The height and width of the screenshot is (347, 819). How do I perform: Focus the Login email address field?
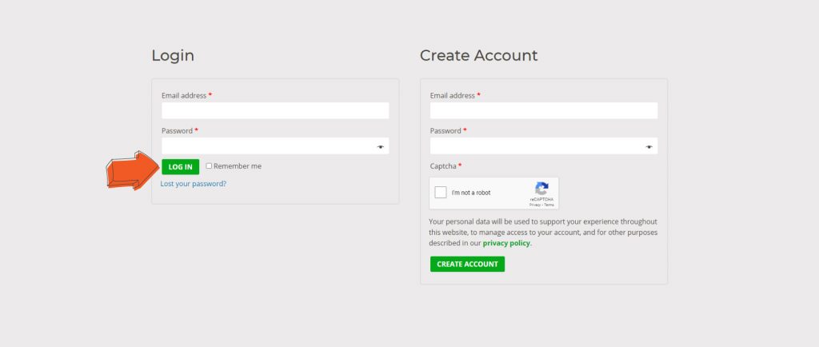coord(275,110)
